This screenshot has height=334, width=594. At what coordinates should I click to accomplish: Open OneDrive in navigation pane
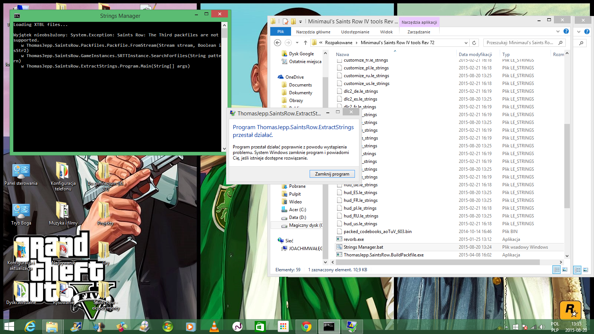coord(294,77)
